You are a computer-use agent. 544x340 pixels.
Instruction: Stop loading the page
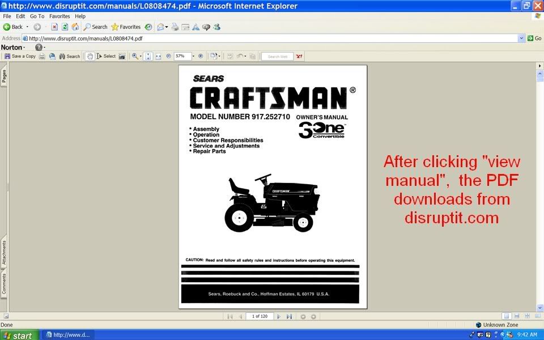pos(54,27)
